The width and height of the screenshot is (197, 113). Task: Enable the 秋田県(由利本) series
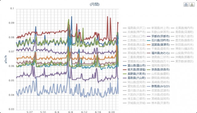pyautogui.click(x=182, y=44)
